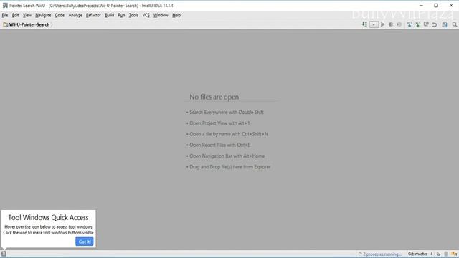
Task: Click the VCS Update Project icon
Action: tap(410, 24)
